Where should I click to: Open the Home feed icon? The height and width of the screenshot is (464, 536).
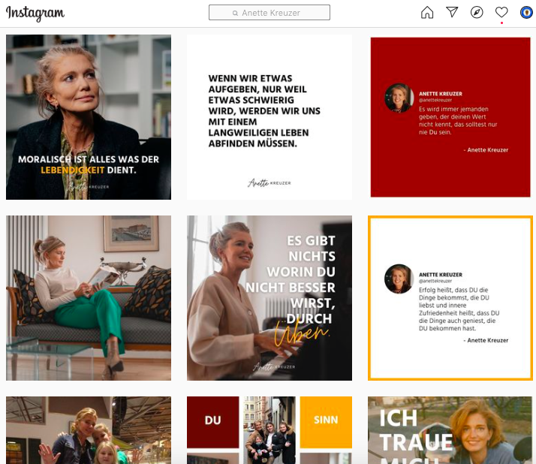427,13
